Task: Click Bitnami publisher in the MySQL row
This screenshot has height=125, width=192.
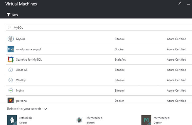Action: [119, 39]
